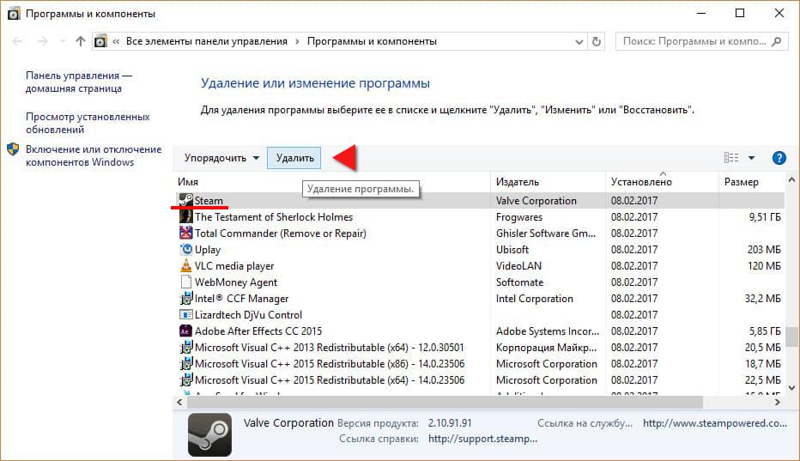Click icon of Visual C++ 2015 x86 entry

[x=185, y=363]
